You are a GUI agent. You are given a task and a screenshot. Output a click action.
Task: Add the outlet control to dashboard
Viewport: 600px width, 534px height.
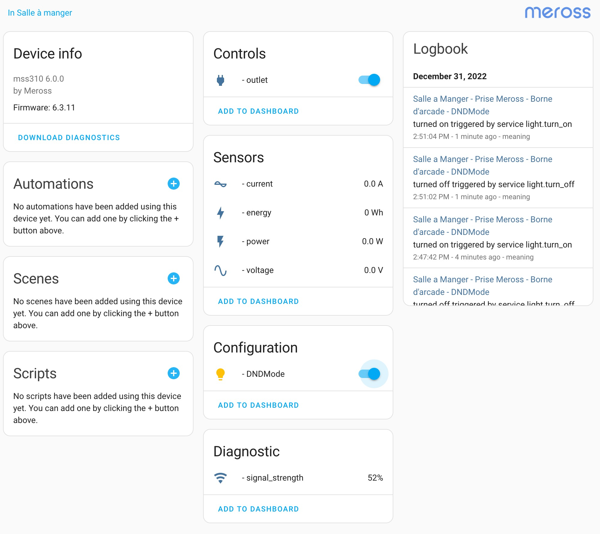(258, 111)
